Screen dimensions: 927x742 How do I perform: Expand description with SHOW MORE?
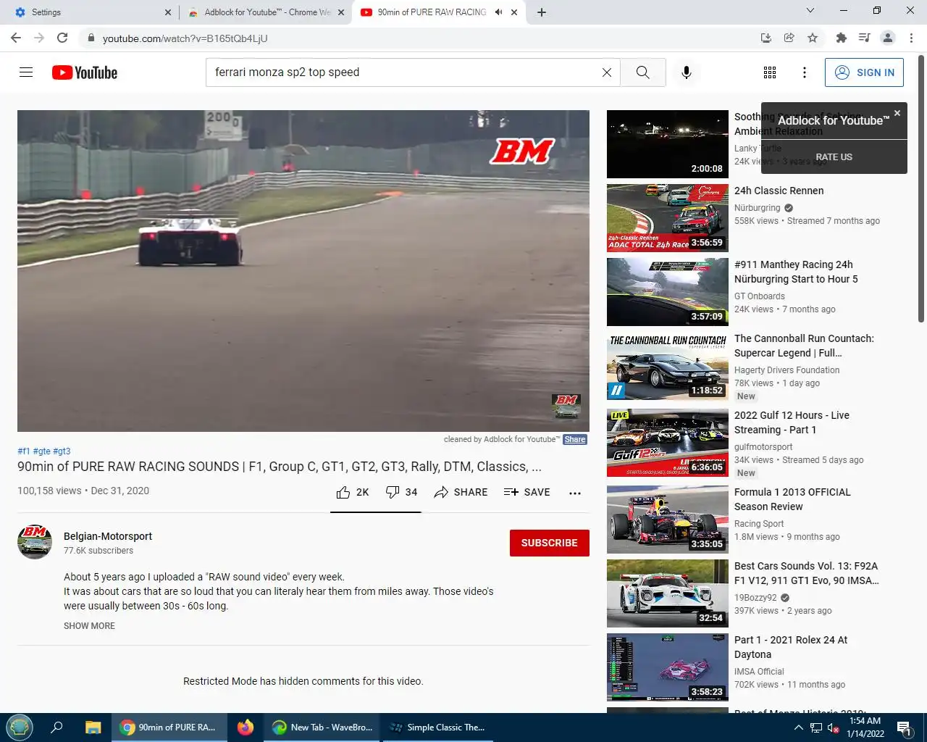pyautogui.click(x=89, y=626)
